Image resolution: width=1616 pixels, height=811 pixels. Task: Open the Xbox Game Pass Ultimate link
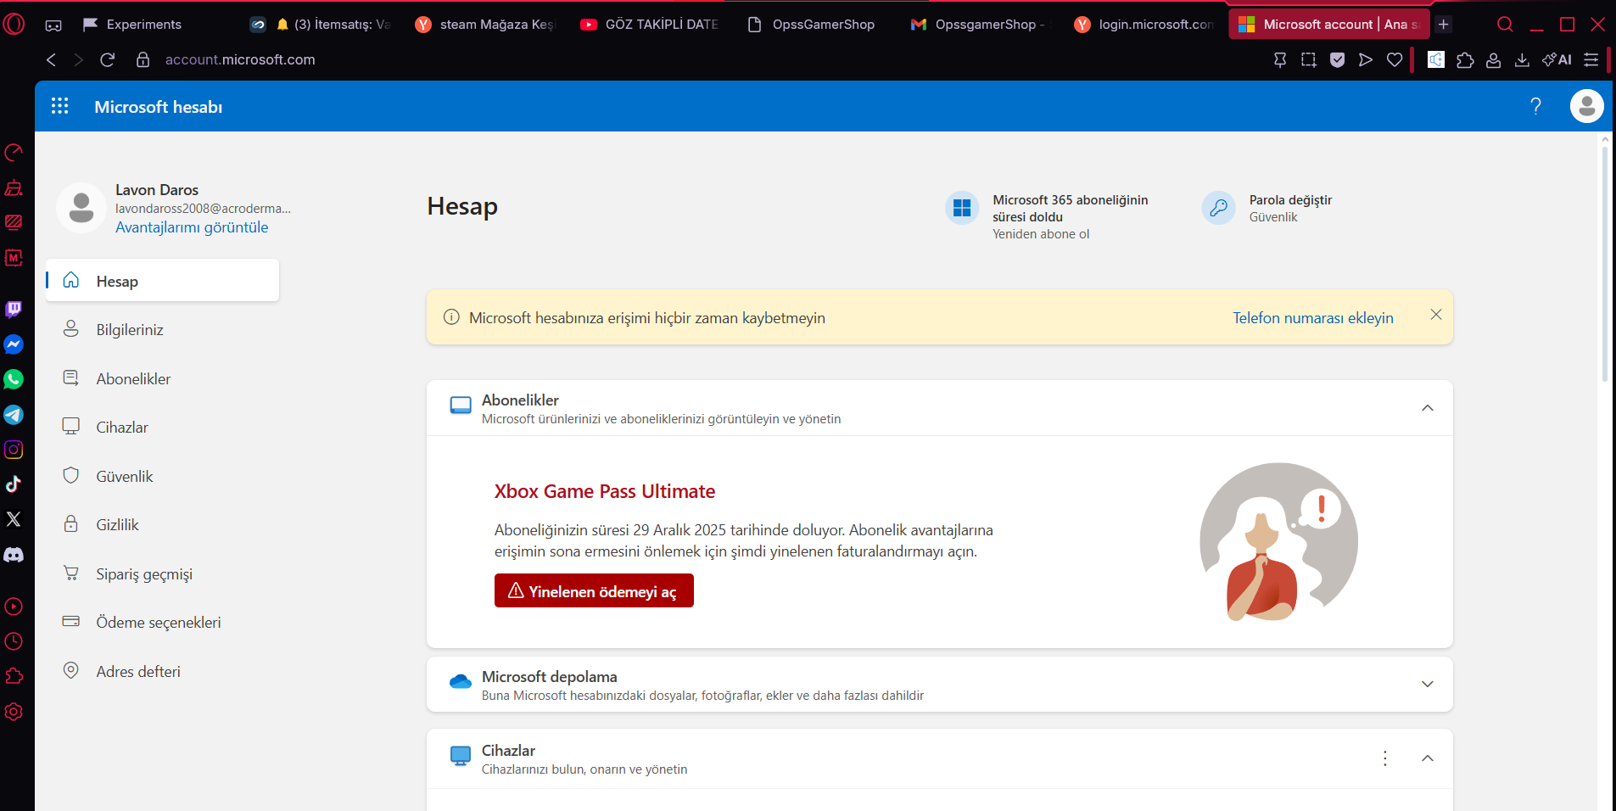[x=605, y=491]
